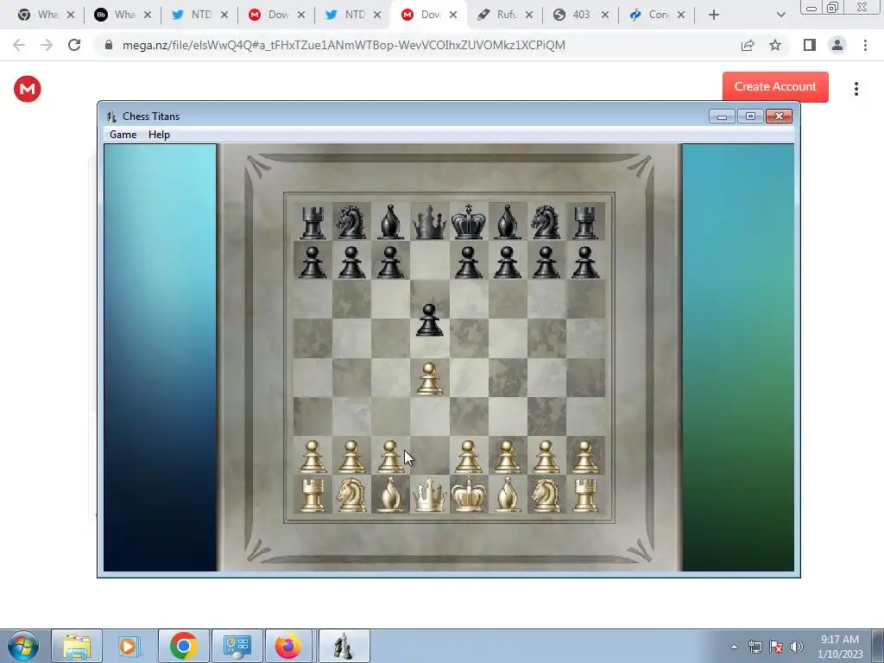Open the Help menu in Chess Titans
884x663 pixels.
(159, 134)
